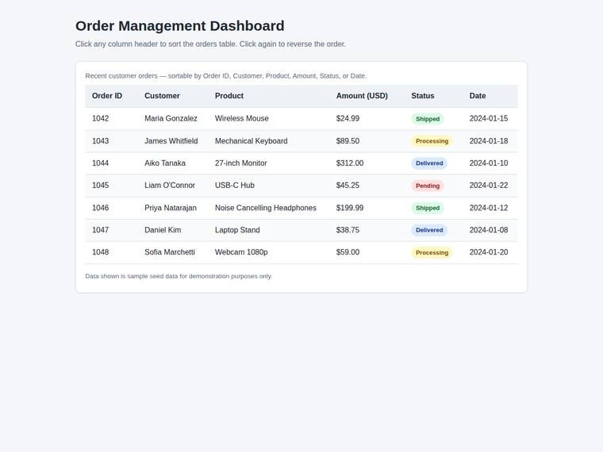Click Delivered badge for Daniel Kim
Image resolution: width=603 pixels, height=452 pixels.
pyautogui.click(x=429, y=230)
